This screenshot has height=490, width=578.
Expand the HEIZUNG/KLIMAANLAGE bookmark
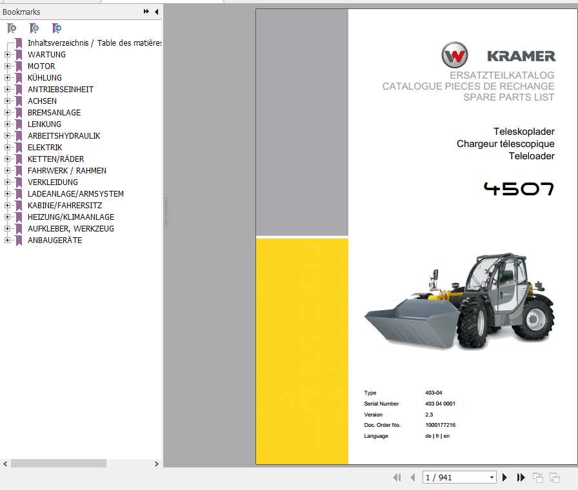coord(7,217)
